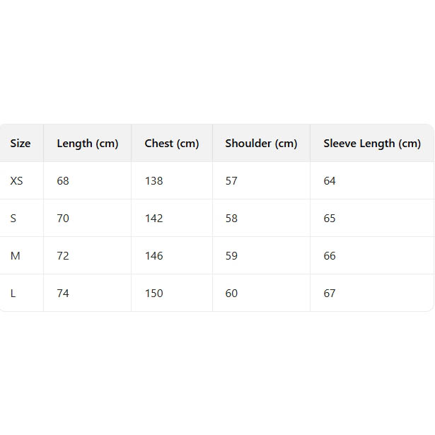Click the length value 72

pyautogui.click(x=63, y=256)
